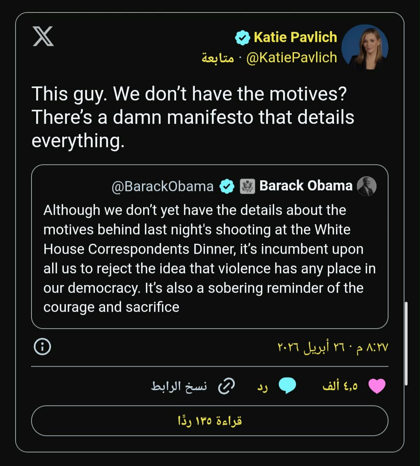Click the ٤,٥ ألف likes count
Image resolution: width=420 pixels, height=466 pixels.
[x=340, y=386]
